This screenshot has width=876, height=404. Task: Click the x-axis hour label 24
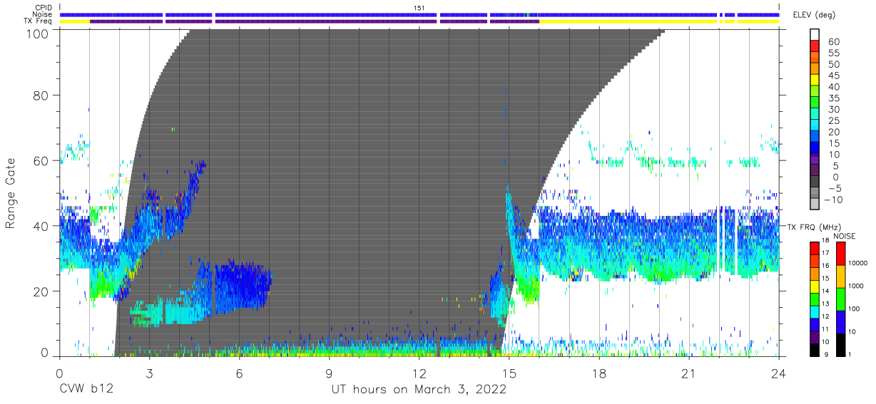(x=779, y=374)
